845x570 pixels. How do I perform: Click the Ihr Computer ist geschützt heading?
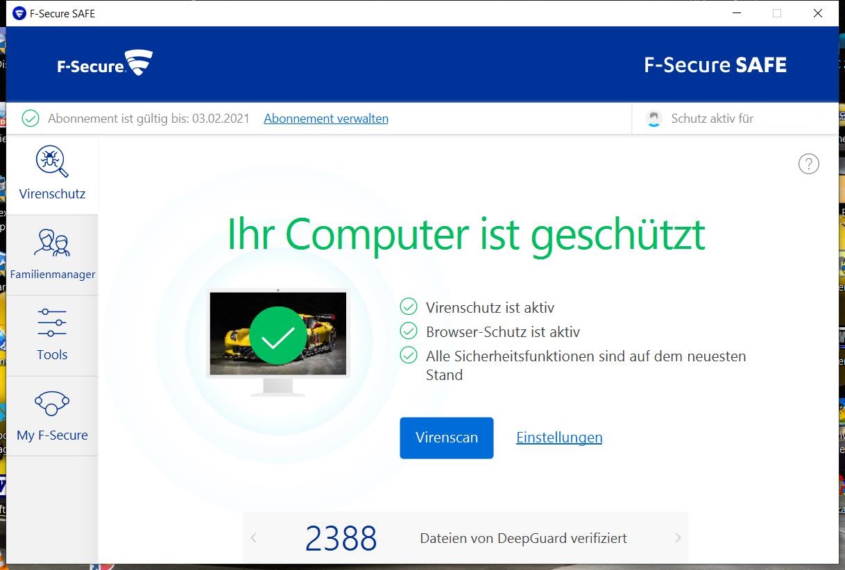(466, 234)
